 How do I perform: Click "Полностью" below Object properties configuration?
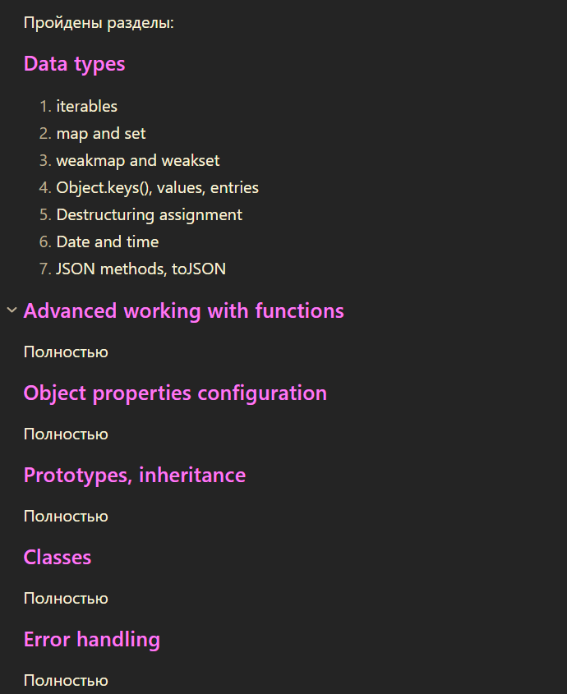point(66,434)
